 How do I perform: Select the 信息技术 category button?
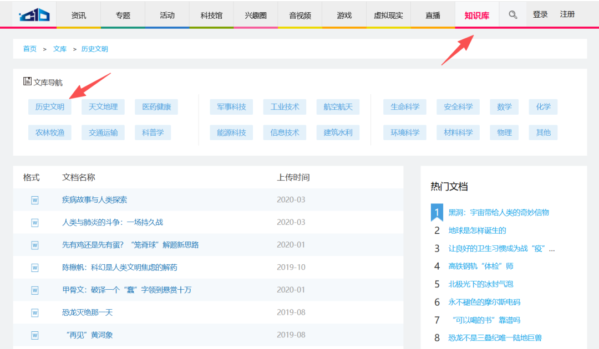(x=285, y=132)
